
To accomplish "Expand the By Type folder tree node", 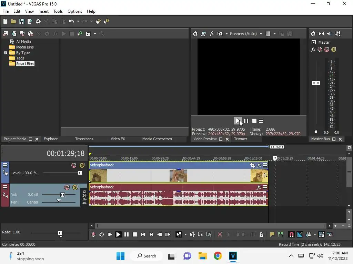I will click(6, 53).
